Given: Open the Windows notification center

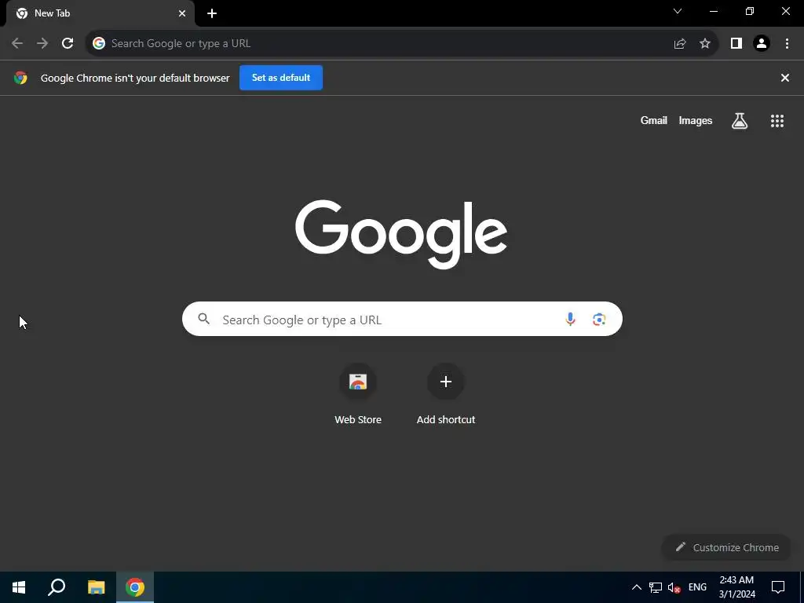Looking at the screenshot, I should [x=778, y=587].
